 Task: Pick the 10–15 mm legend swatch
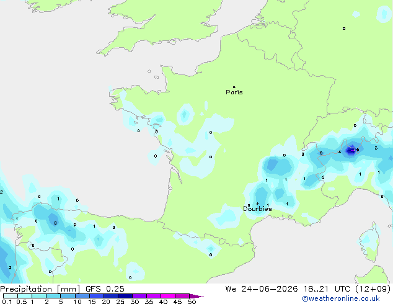pyautogui.click(x=82, y=296)
